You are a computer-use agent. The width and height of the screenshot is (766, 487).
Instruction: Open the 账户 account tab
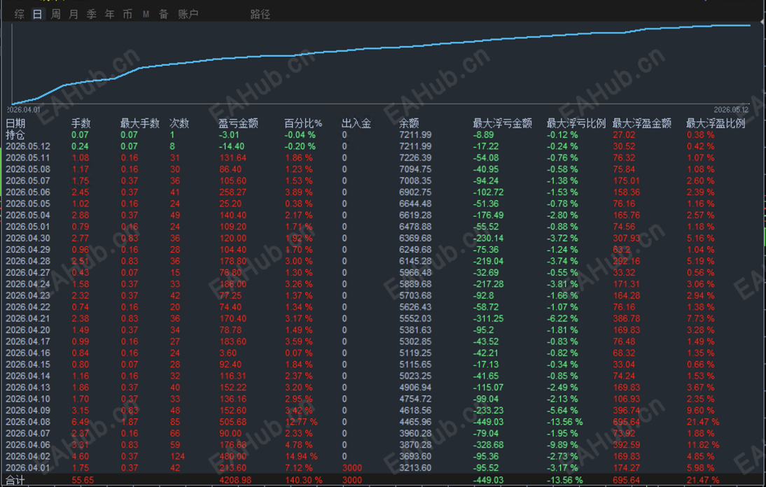point(188,14)
